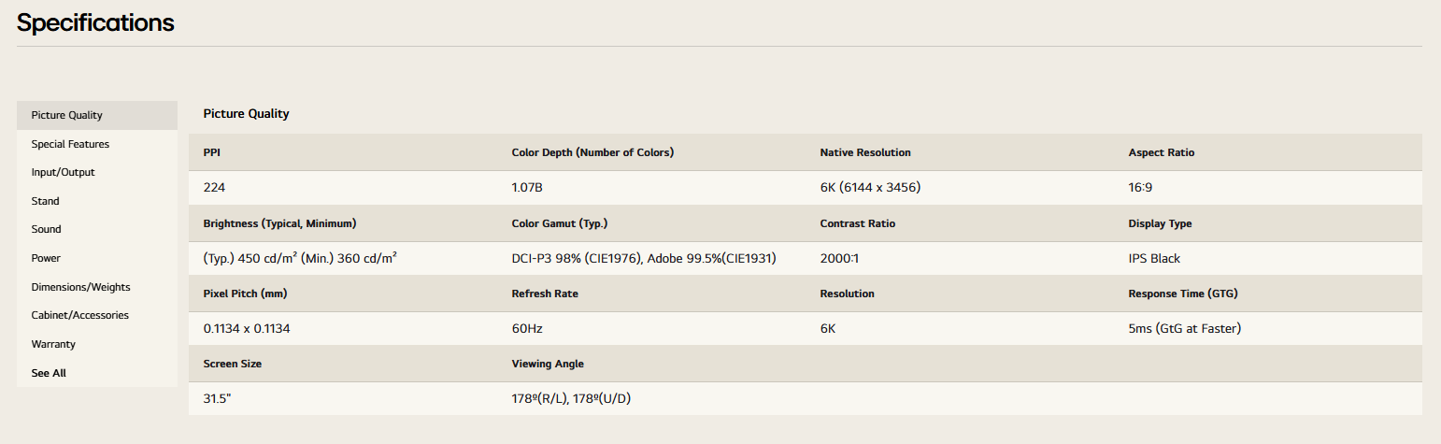The image size is (1441, 444).
Task: Click the Specifications heading
Action: coord(95,22)
